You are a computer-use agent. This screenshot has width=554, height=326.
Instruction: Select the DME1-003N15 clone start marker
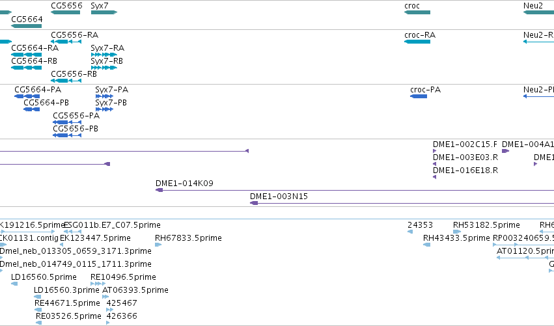[254, 203]
